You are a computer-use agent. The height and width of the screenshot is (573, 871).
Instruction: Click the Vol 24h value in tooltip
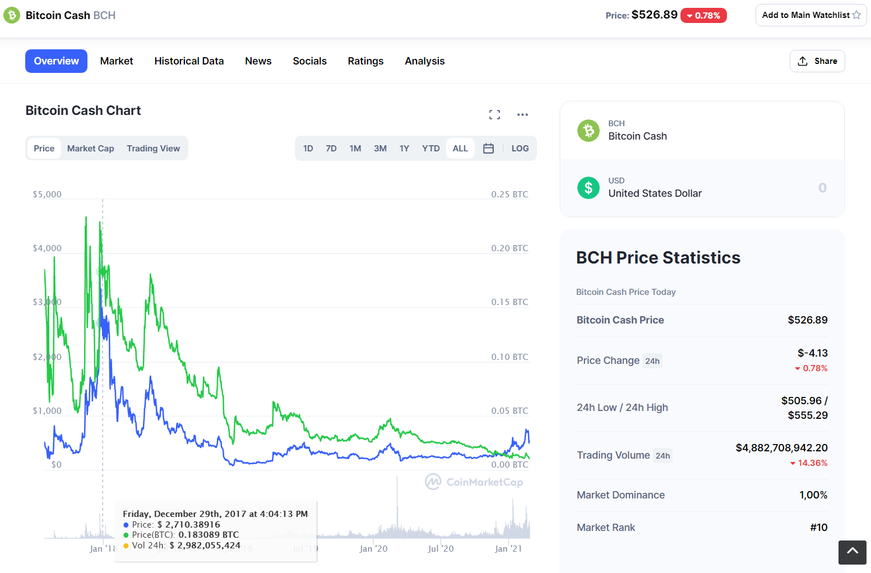(x=205, y=545)
